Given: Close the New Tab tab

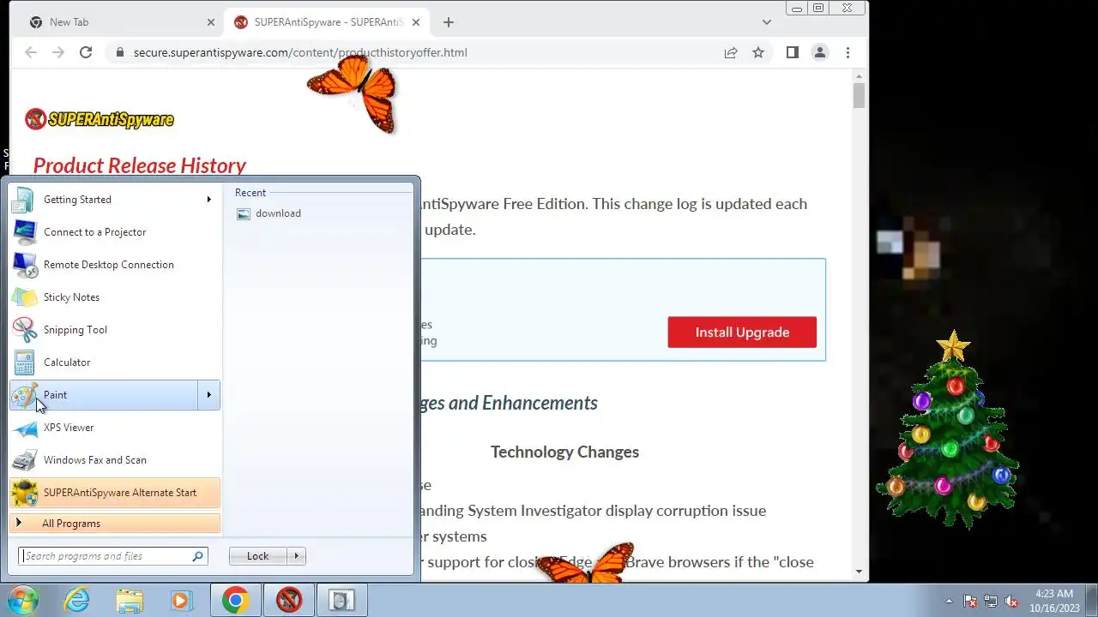Looking at the screenshot, I should point(211,22).
